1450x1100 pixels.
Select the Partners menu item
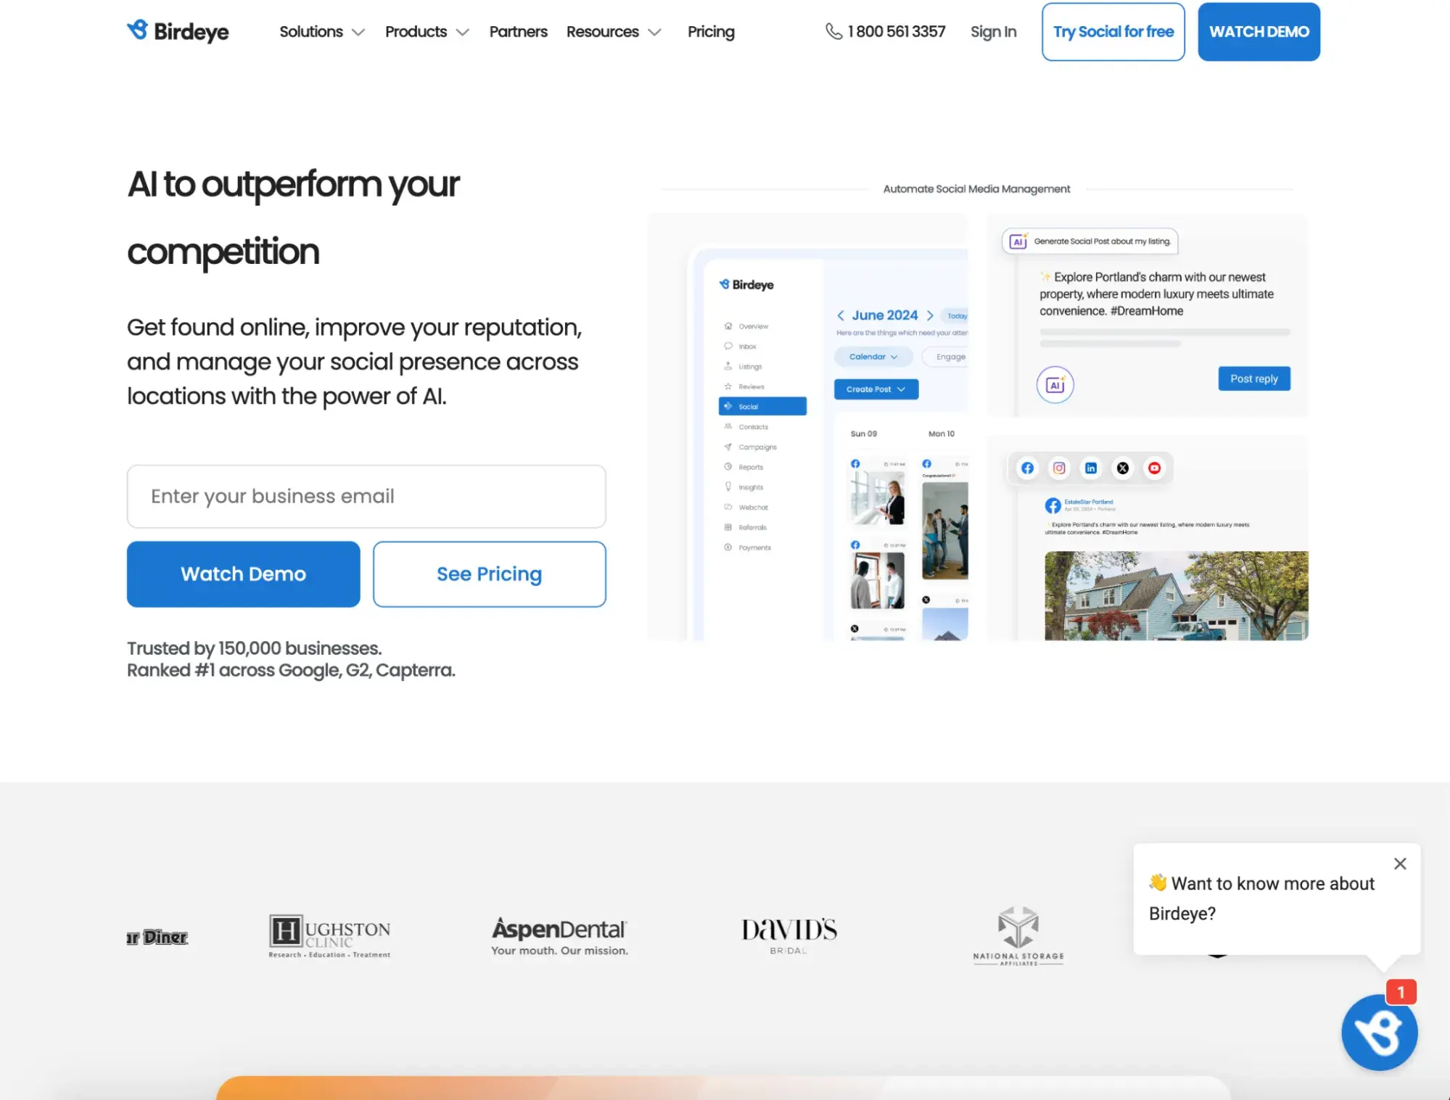tap(518, 31)
